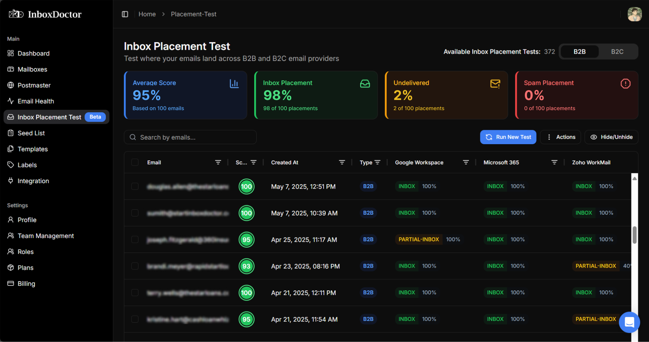Click the Undelivered envelope icon
The height and width of the screenshot is (342, 649).
495,83
